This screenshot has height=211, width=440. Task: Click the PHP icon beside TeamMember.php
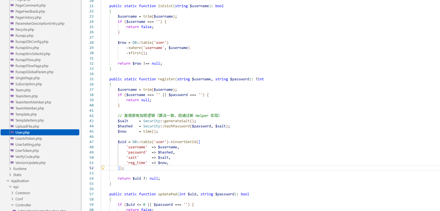point(12,108)
